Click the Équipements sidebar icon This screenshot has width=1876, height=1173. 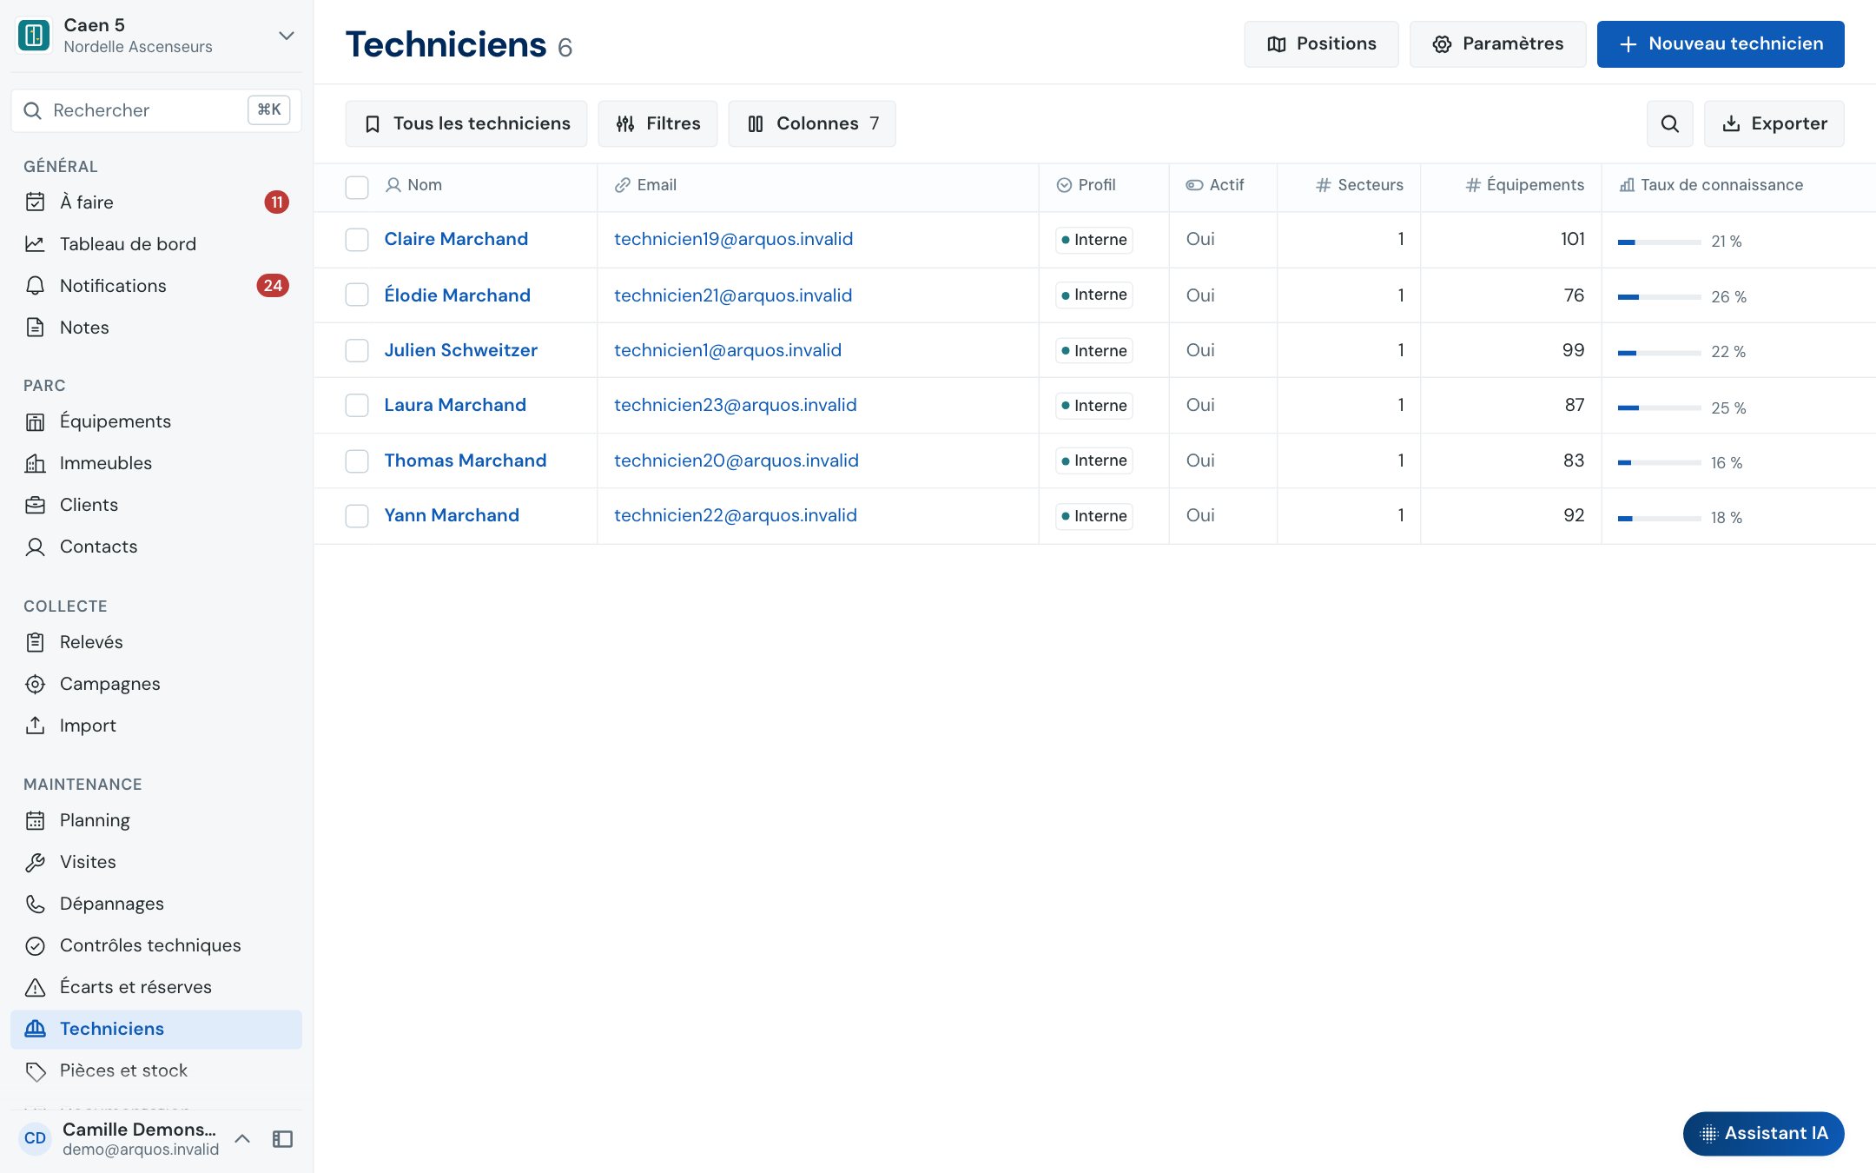35,421
